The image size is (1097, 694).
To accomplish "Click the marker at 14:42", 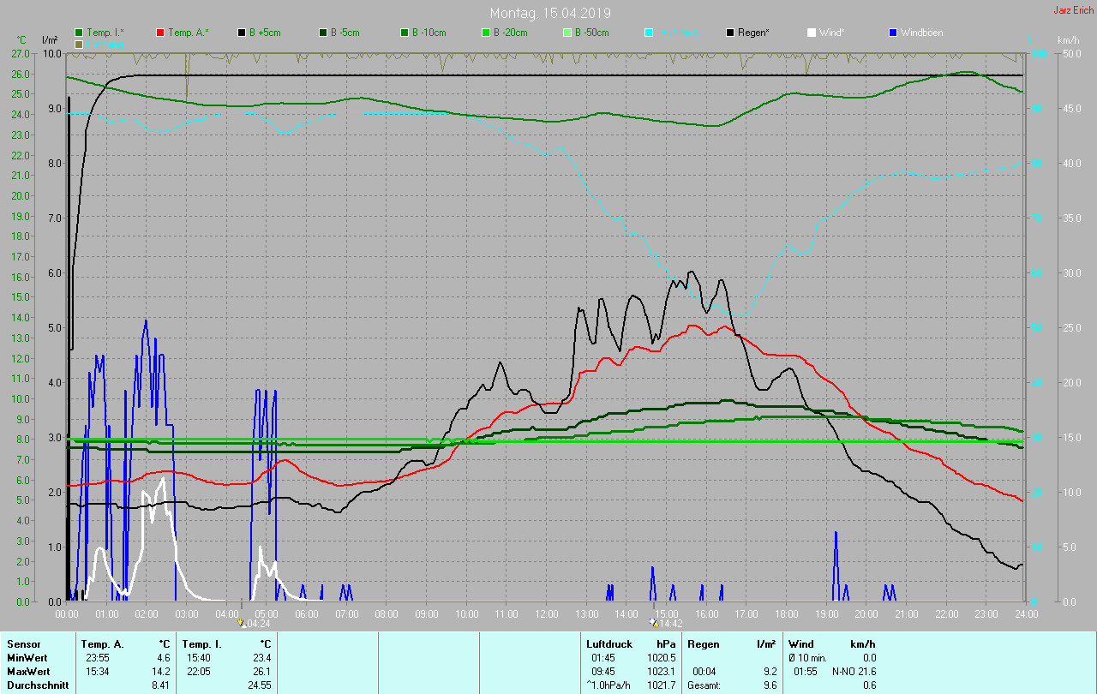I will (654, 624).
